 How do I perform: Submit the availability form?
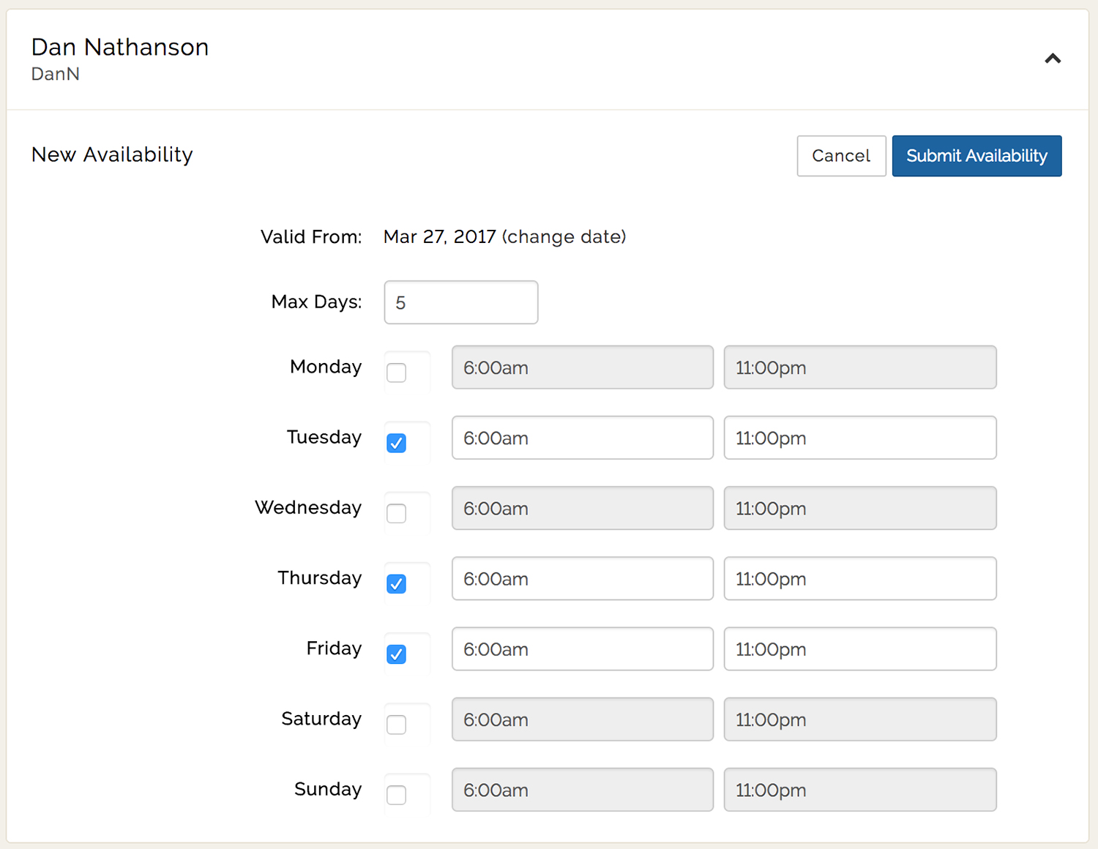click(x=976, y=156)
